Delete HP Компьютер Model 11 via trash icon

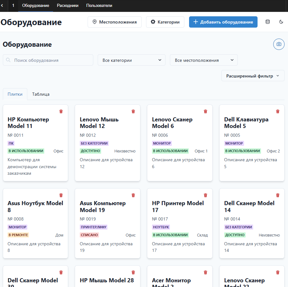(61, 111)
